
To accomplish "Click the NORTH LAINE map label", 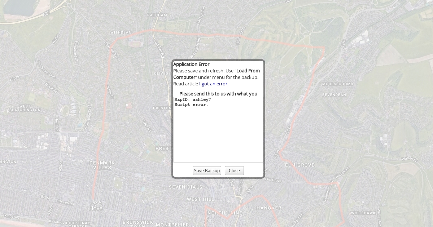I will click(x=224, y=213).
